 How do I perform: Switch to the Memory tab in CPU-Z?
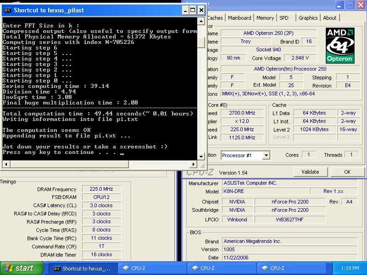pos(265,18)
